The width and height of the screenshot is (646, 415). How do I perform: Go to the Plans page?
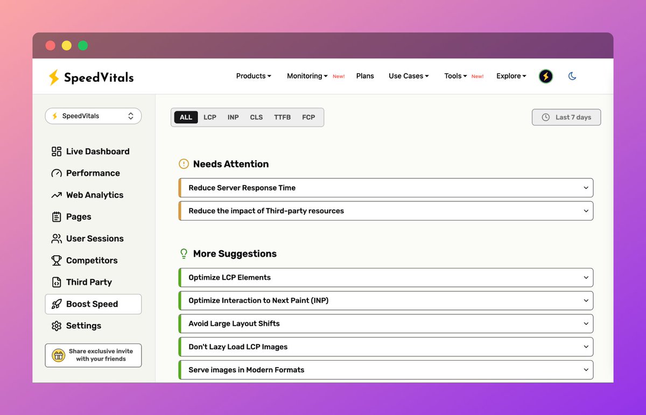pyautogui.click(x=365, y=76)
